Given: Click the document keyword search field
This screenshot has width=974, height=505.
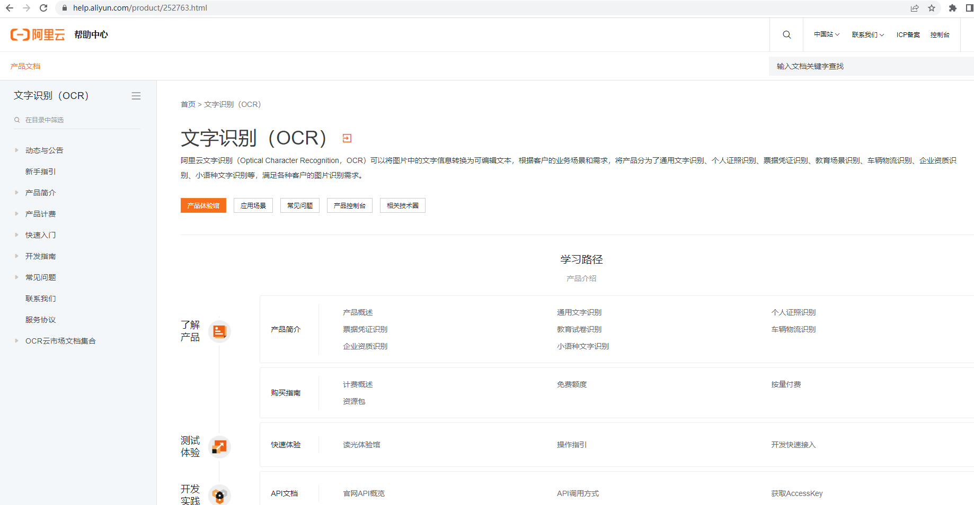Looking at the screenshot, I should [871, 66].
